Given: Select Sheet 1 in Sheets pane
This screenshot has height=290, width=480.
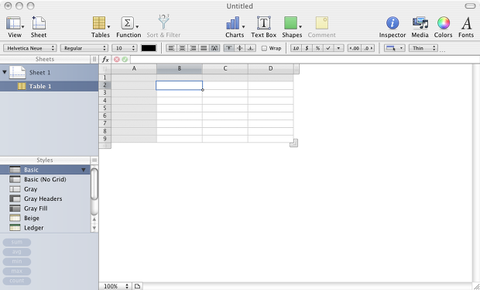Looking at the screenshot, I should point(49,72).
